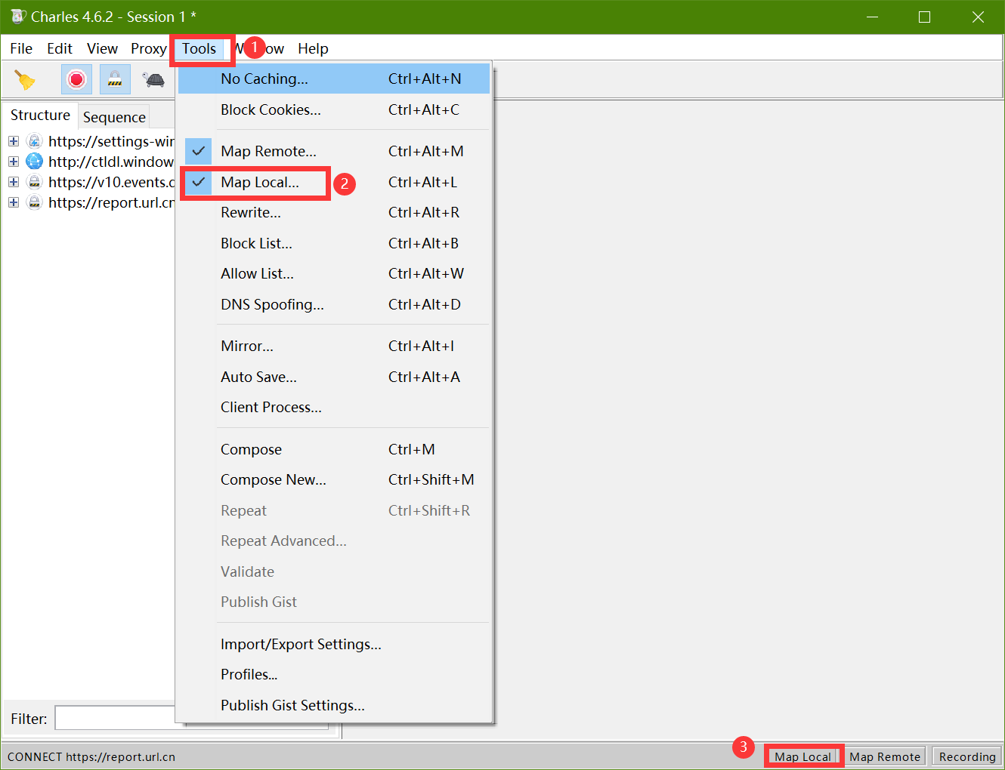Viewport: 1005px width, 770px height.
Task: Expand the https://settings-win tree node
Action: click(x=13, y=140)
